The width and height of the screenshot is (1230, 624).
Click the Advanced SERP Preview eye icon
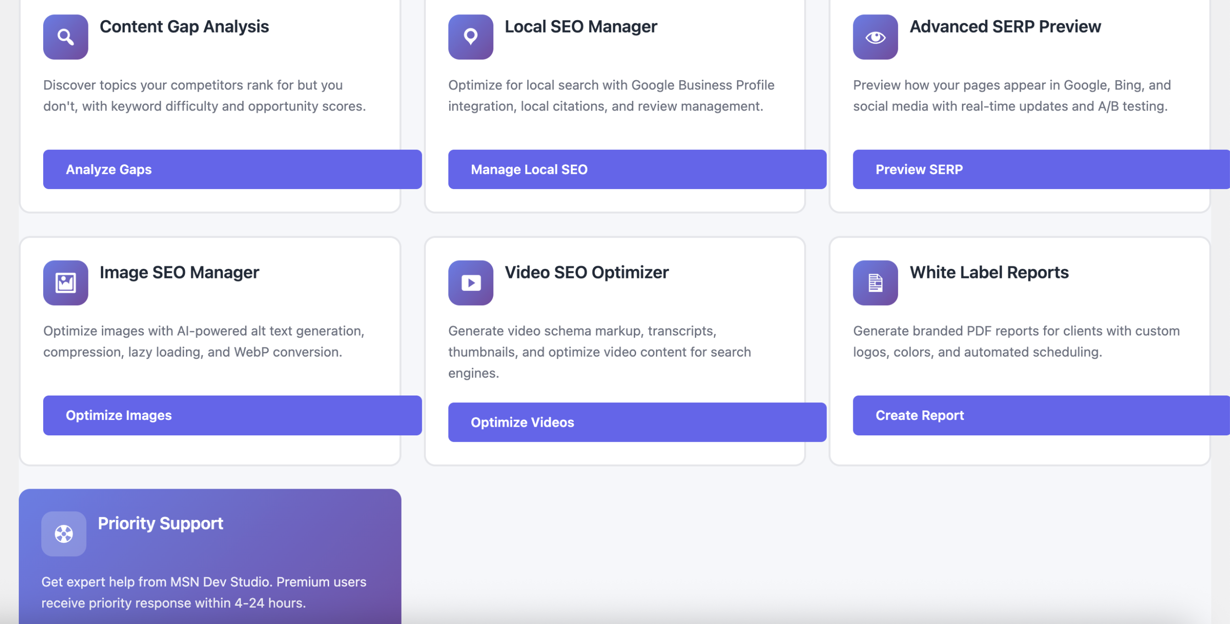tap(875, 37)
